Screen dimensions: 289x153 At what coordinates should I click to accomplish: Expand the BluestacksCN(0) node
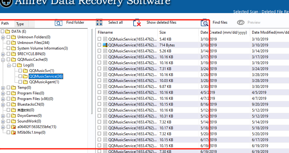coord(3,105)
